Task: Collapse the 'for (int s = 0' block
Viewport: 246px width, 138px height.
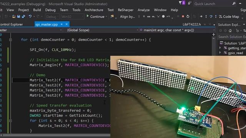Action: 10,121
